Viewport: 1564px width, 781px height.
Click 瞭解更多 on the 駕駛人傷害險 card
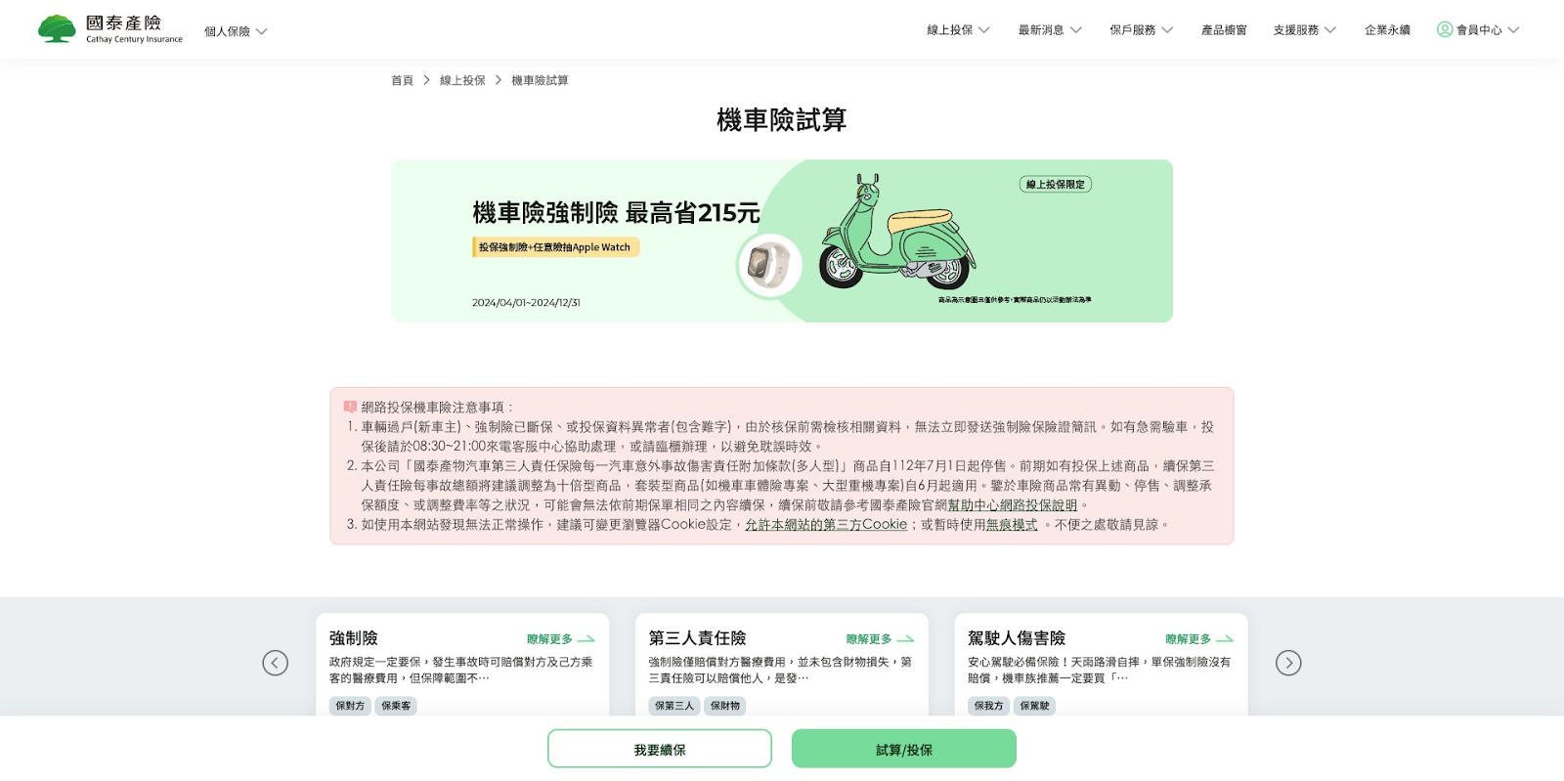coord(1188,639)
